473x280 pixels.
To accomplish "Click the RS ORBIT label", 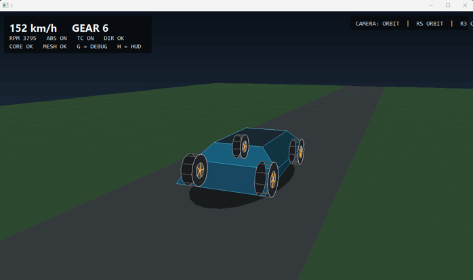I will click(x=430, y=24).
